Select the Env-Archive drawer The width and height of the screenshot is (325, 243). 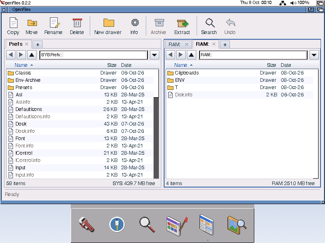pos(80,80)
